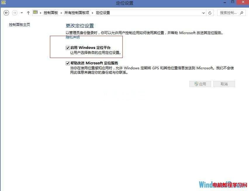The width and height of the screenshot is (249, 191).
Task: Maximize the 定位设置 window
Action: click(232, 2)
